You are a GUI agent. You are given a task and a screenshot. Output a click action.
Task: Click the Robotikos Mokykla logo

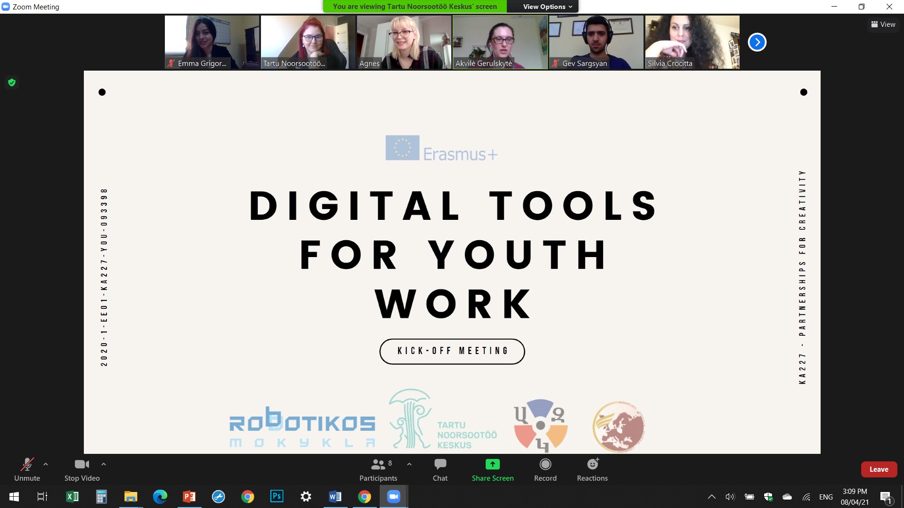click(302, 427)
